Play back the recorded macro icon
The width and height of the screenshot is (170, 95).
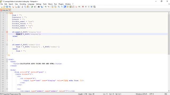tap(88, 7)
